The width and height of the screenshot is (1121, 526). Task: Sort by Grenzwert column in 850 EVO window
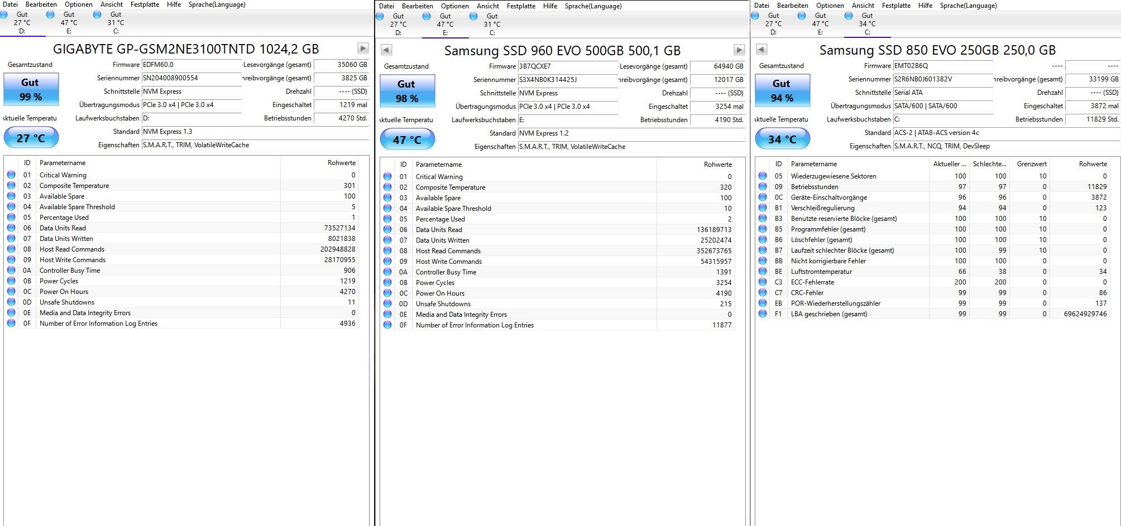pos(1031,164)
